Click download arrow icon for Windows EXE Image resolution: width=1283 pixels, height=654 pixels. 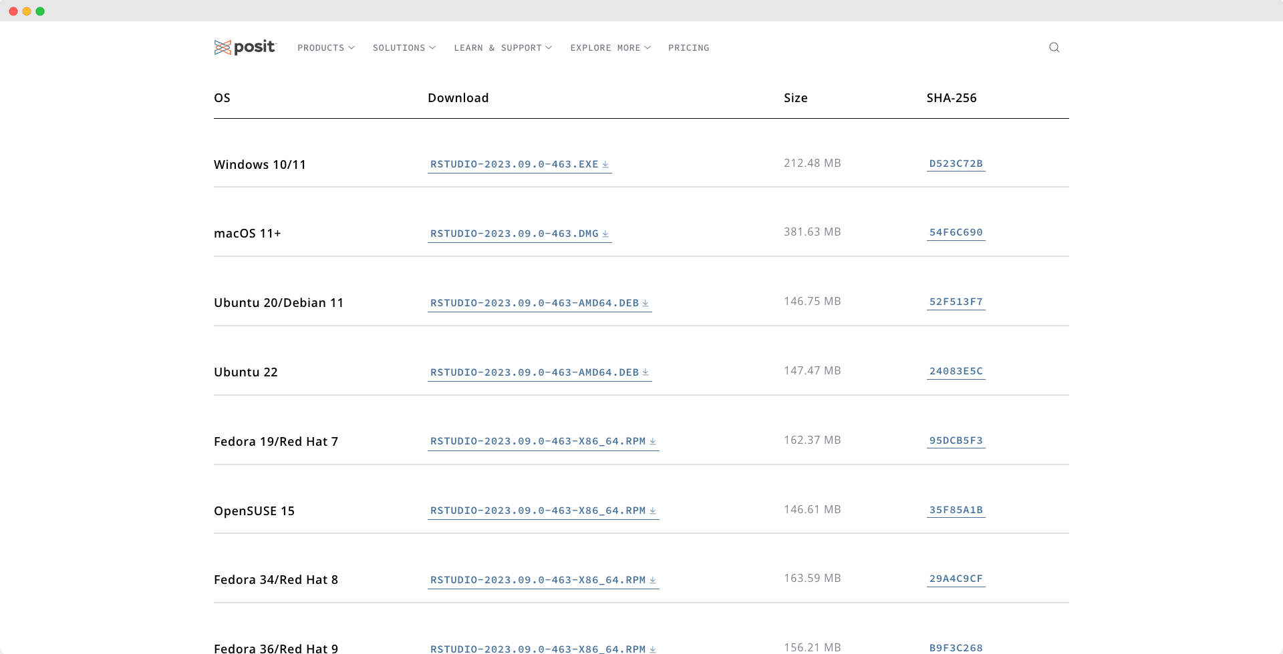click(x=605, y=164)
